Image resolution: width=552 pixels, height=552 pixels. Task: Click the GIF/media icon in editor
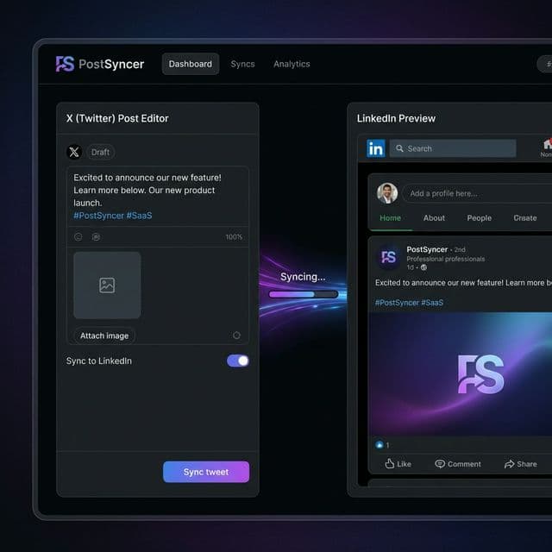(x=96, y=237)
